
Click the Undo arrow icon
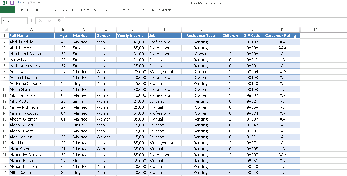20,3
